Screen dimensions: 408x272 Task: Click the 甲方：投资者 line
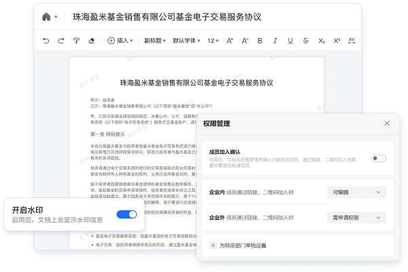(x=103, y=100)
